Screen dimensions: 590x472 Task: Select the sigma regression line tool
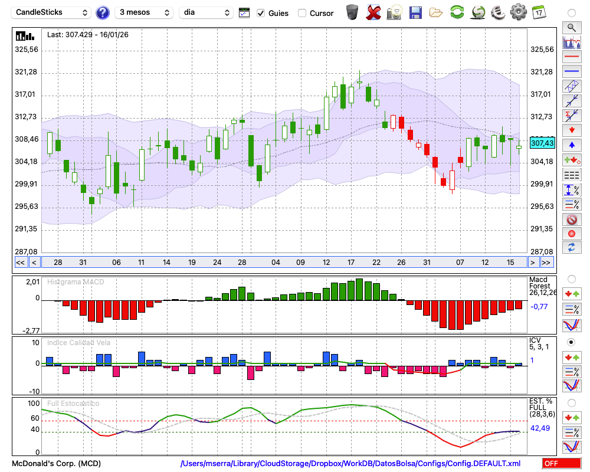(572, 116)
